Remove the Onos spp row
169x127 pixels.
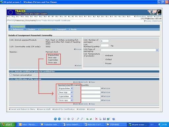(106, 100)
